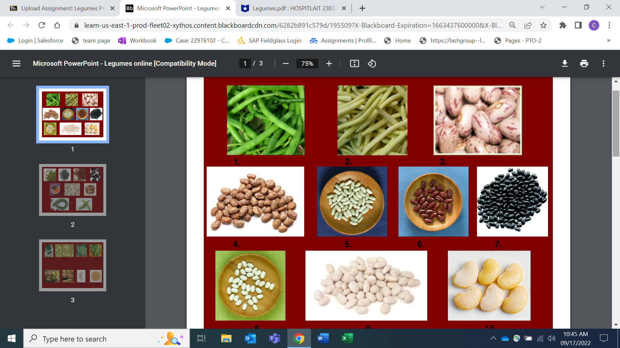Select the fit to page icon

pos(355,63)
